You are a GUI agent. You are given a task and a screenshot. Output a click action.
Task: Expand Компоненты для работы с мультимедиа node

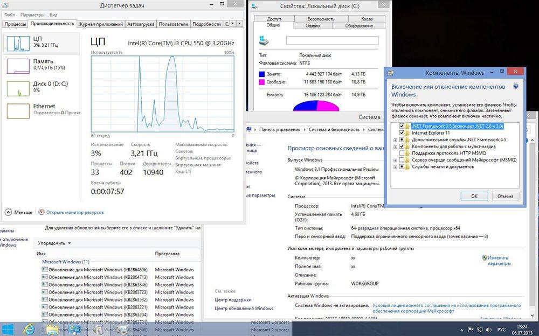[x=395, y=146]
